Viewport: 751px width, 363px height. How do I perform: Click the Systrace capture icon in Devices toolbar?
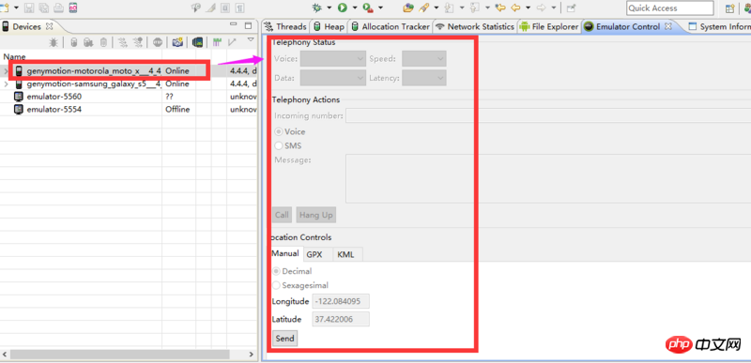(217, 42)
